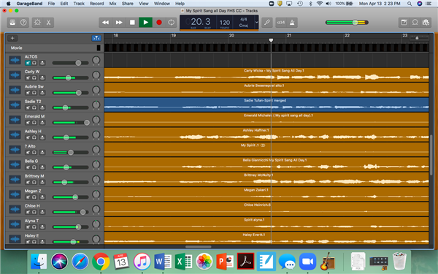Open the Scissors editors button
This screenshot has width=438, height=274.
[x=49, y=23]
